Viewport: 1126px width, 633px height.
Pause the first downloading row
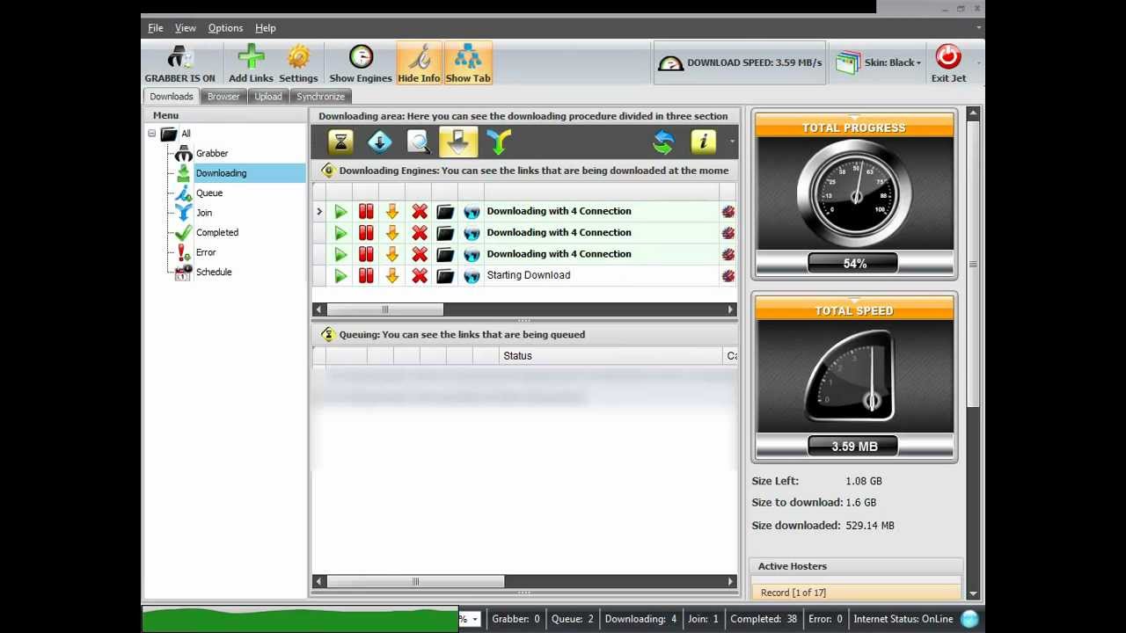[x=366, y=212]
